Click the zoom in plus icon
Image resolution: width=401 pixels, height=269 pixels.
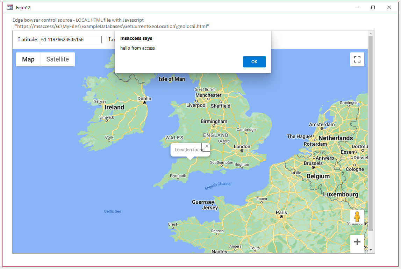point(357,242)
